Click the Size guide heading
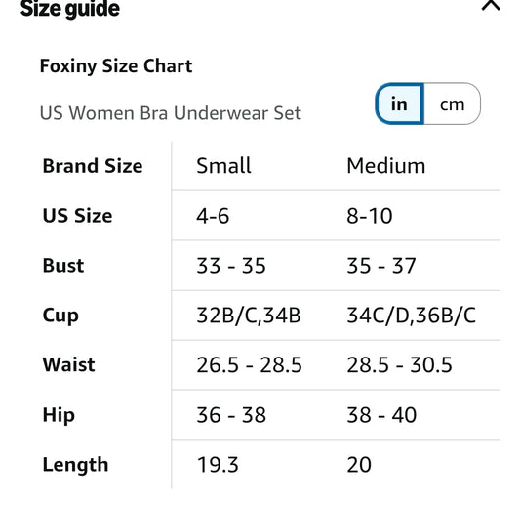Image resolution: width=520 pixels, height=505 pixels. 70,8
